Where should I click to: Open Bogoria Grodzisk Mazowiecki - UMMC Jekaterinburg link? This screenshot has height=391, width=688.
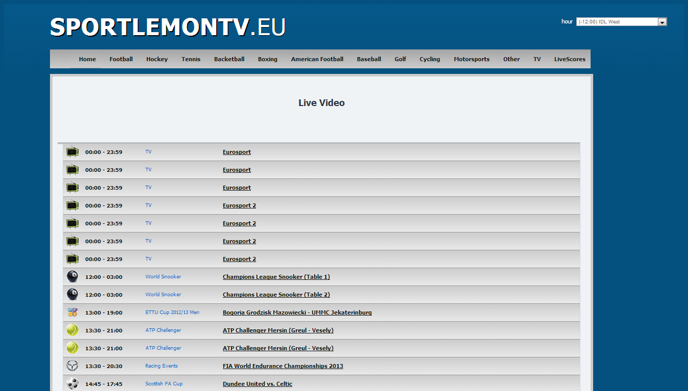tap(297, 312)
